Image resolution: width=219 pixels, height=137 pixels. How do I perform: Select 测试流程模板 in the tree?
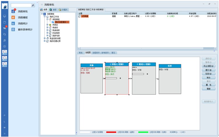pos(62,22)
